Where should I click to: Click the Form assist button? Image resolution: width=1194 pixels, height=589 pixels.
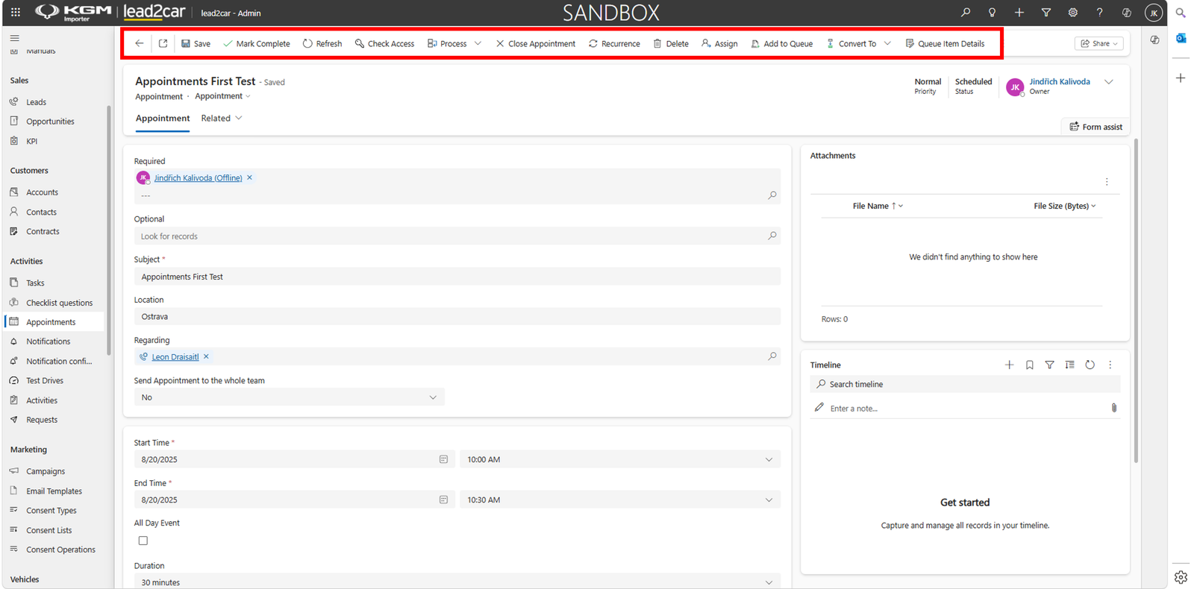pos(1095,127)
